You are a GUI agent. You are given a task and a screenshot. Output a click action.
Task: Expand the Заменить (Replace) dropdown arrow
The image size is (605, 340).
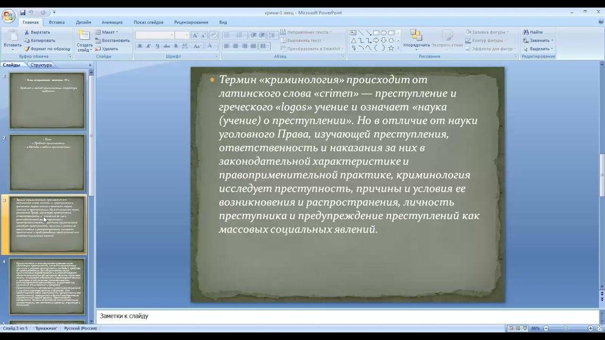552,41
